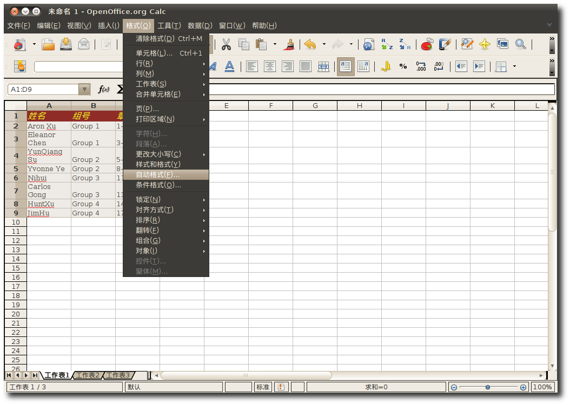Toggle left-to-right text direction button
570x405 pixels.
[x=346, y=66]
